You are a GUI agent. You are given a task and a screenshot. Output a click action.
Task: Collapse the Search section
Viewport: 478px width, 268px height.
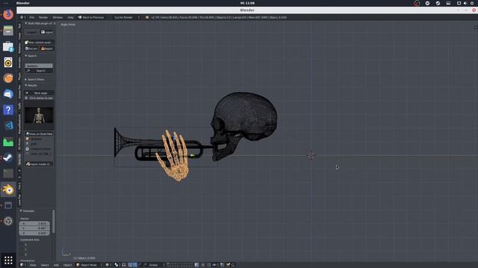(31, 56)
